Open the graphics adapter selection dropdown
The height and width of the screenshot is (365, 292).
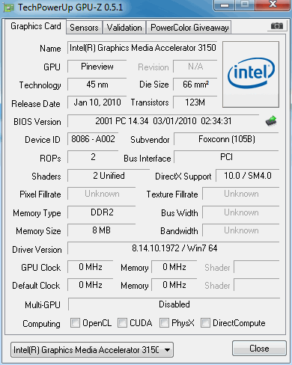[x=92, y=350]
